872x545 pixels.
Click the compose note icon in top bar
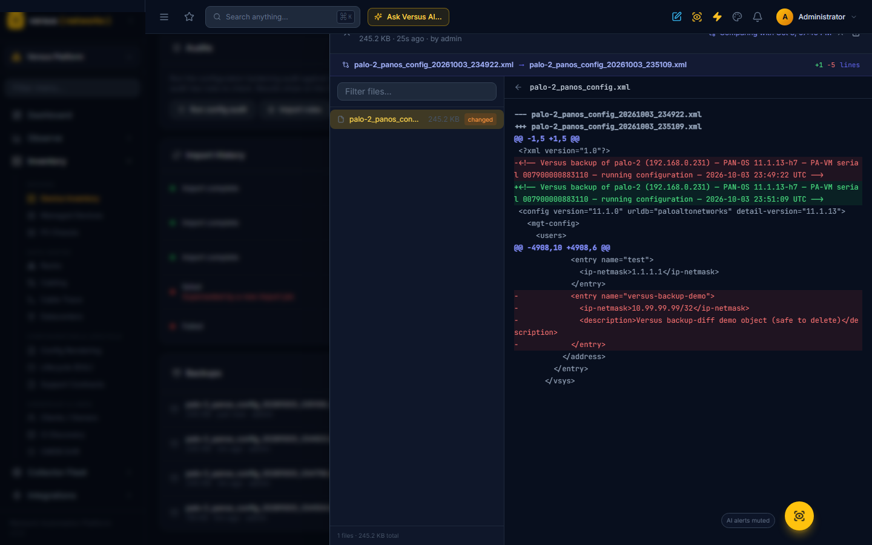[677, 17]
